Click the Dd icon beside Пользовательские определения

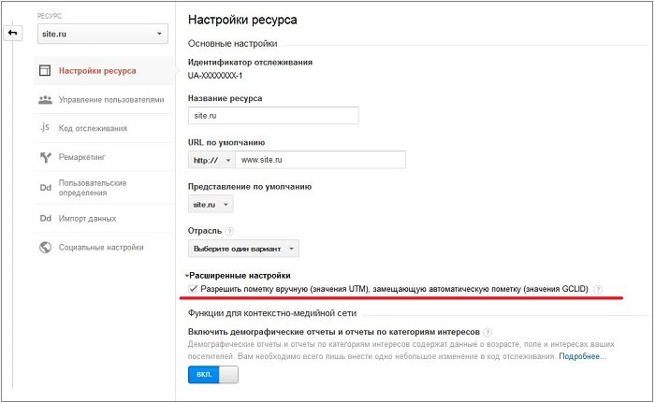pos(44,188)
